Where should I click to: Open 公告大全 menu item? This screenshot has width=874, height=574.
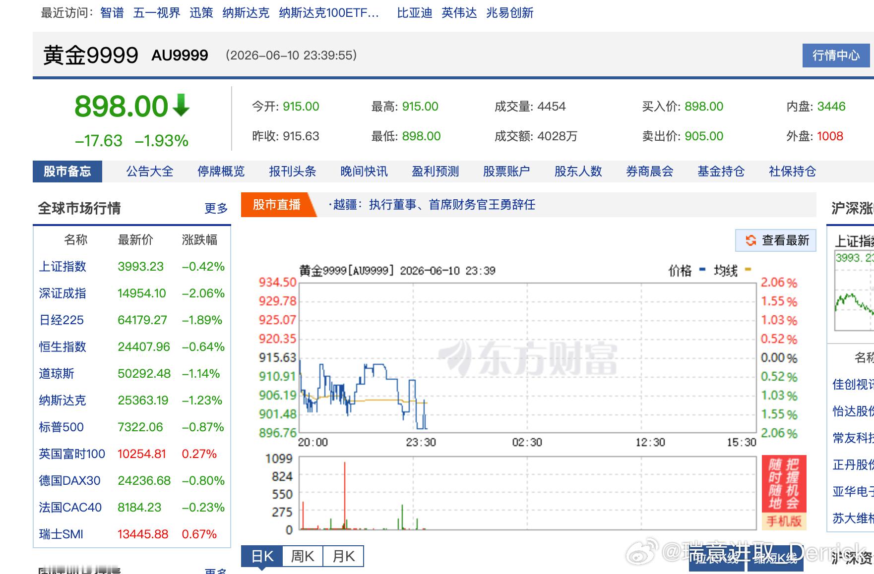click(x=150, y=172)
